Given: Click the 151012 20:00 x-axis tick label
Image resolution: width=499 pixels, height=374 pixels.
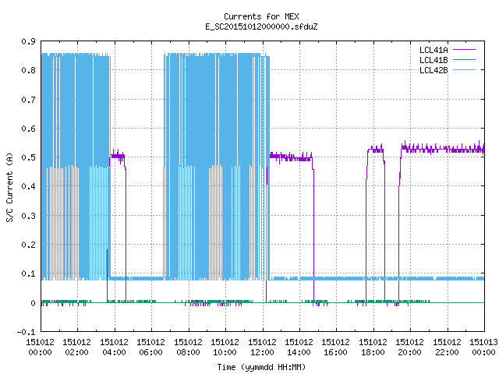Looking at the screenshot, I should [409, 348].
